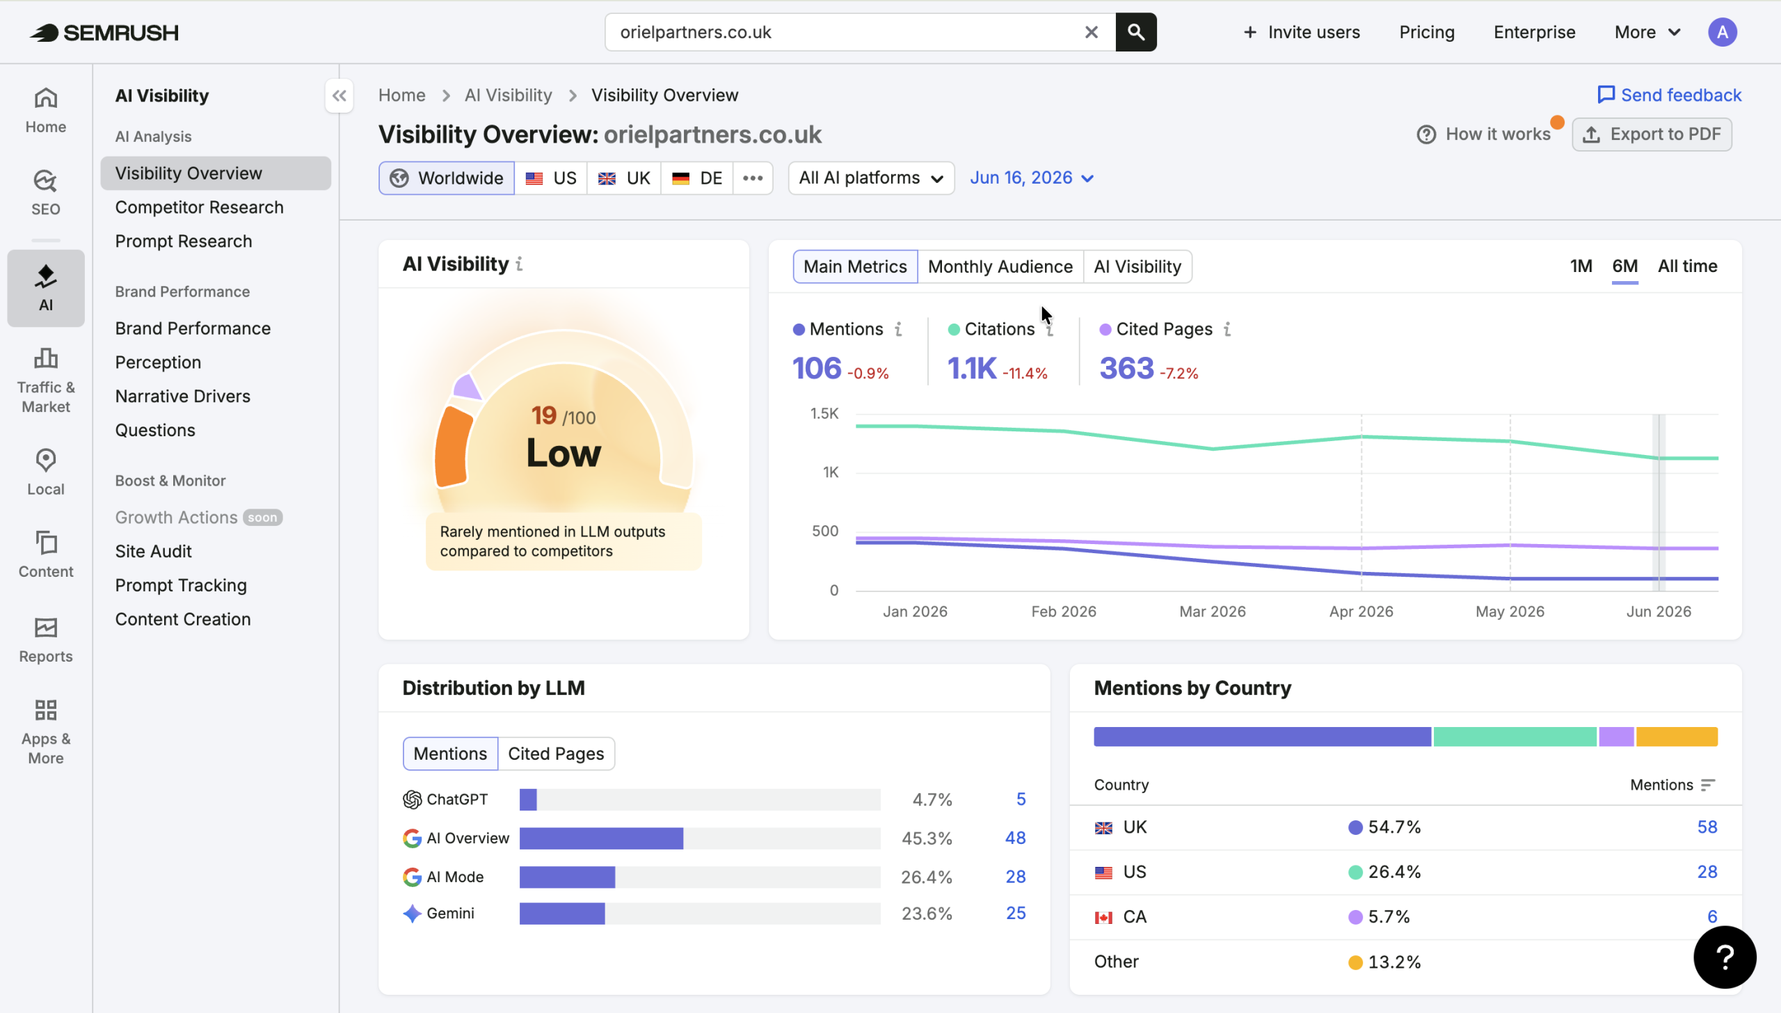Click the Home breadcrumb
This screenshot has height=1013, width=1781.
(x=401, y=95)
